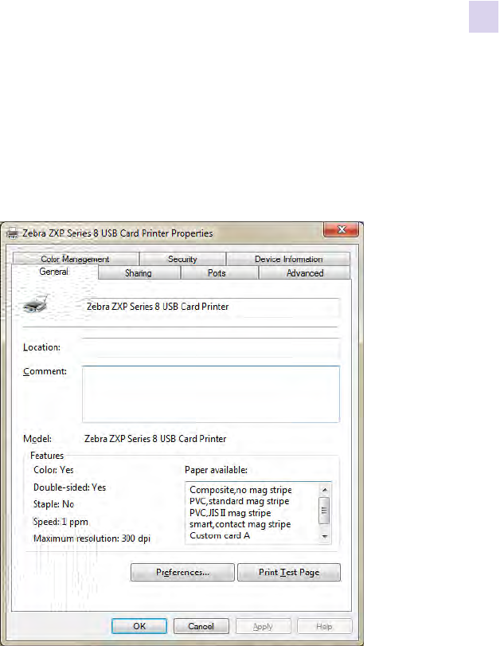Screen dimensions: 500x646
Task: Click the Help button
Action: pyautogui.click(x=325, y=626)
